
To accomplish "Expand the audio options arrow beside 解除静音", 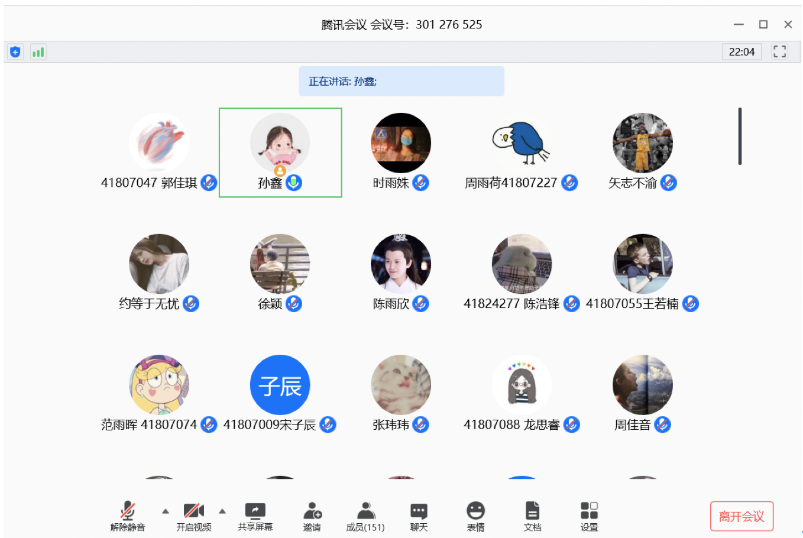I will click(166, 511).
